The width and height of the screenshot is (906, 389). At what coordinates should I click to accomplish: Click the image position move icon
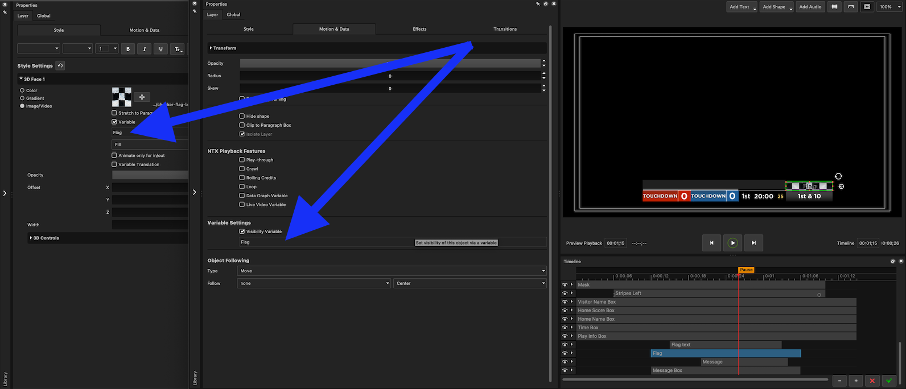tap(142, 97)
